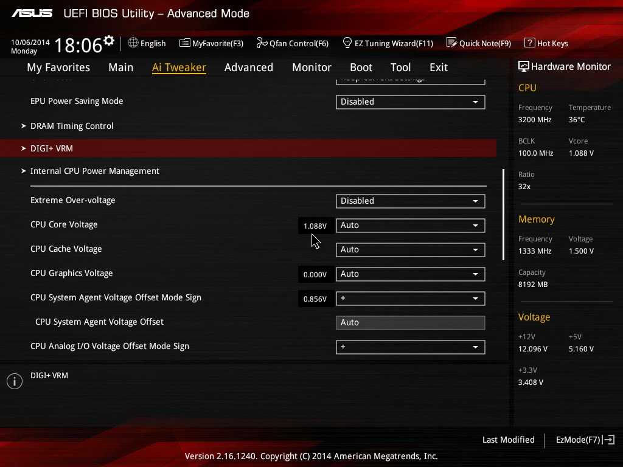Switch to the Boot tab
623x467 pixels.
pos(361,67)
